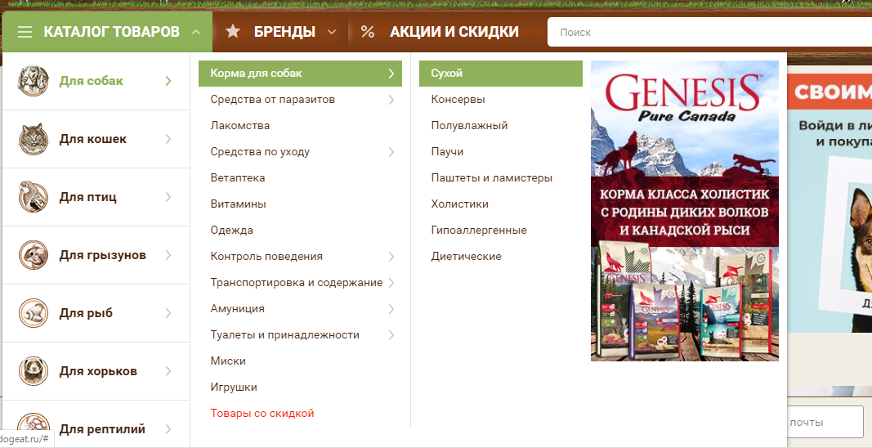Click the hamburger menu icon beside Каталог товаров
The width and height of the screenshot is (872, 448).
pyautogui.click(x=25, y=32)
